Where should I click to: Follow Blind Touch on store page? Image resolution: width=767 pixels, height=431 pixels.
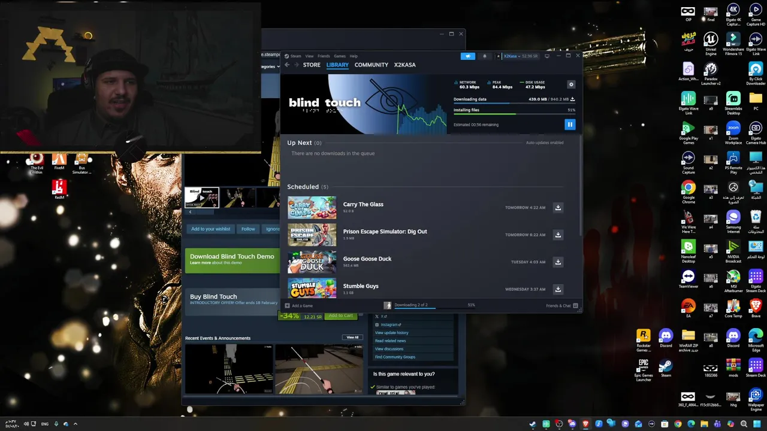click(248, 229)
